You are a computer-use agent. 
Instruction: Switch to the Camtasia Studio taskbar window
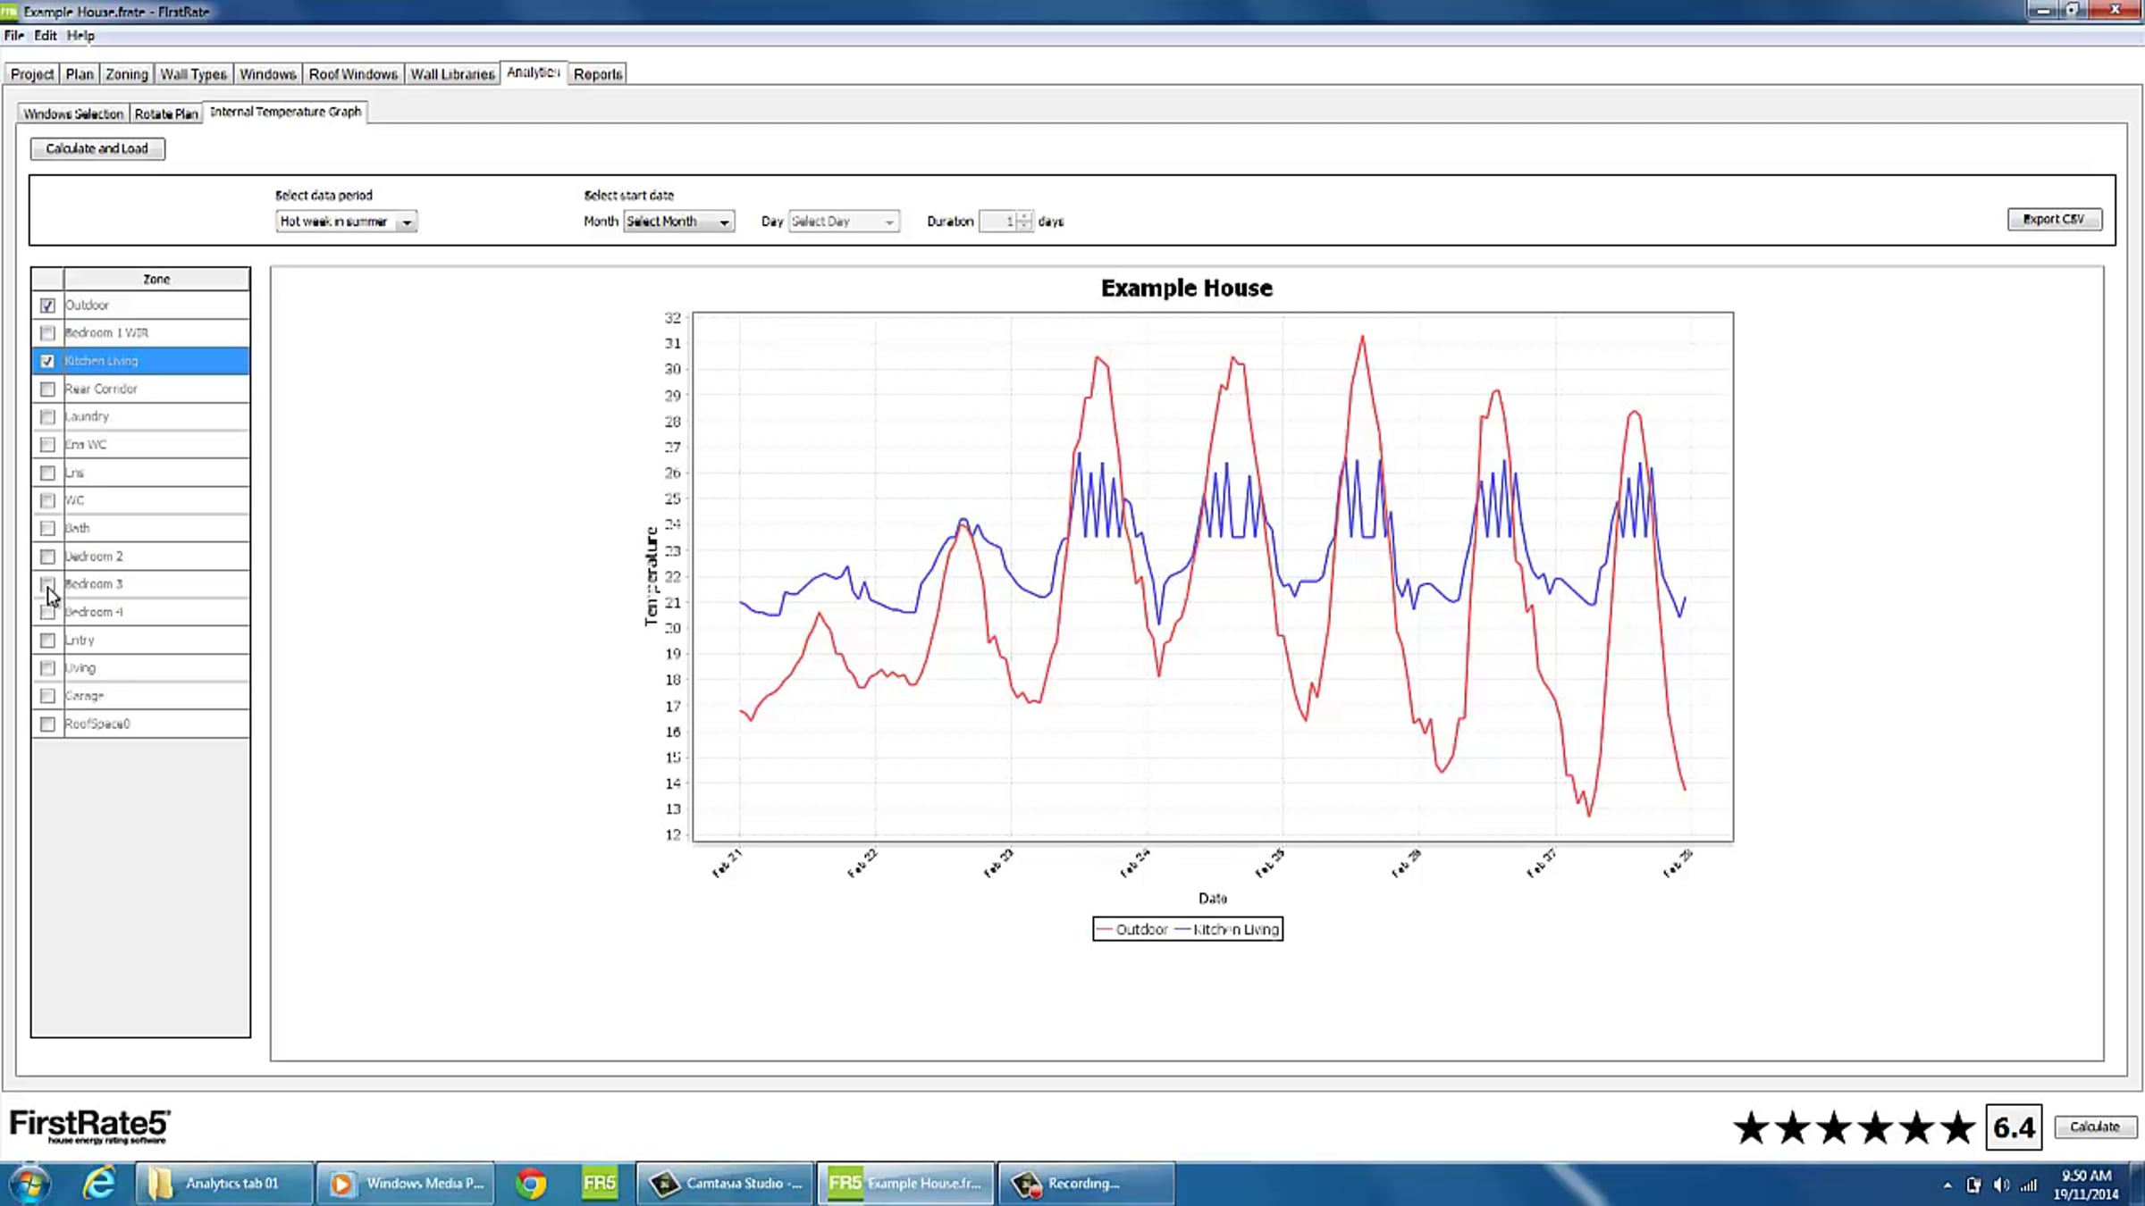click(725, 1183)
